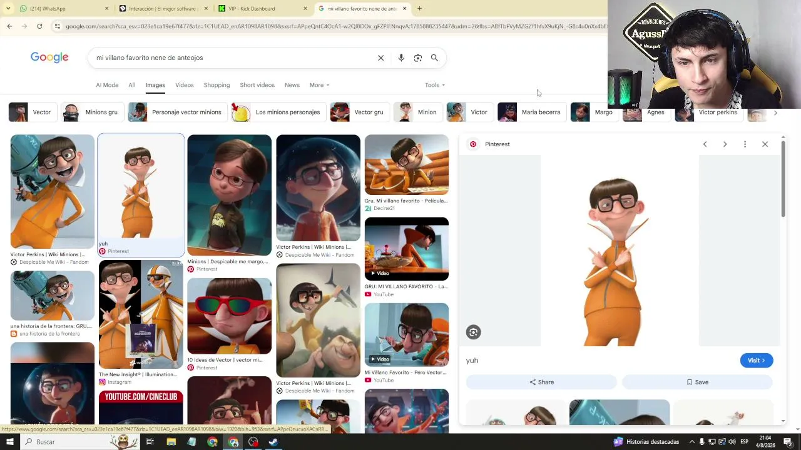Screen dimensions: 801x450
Task: Go back with the browser back arrow
Action: (x=9, y=26)
